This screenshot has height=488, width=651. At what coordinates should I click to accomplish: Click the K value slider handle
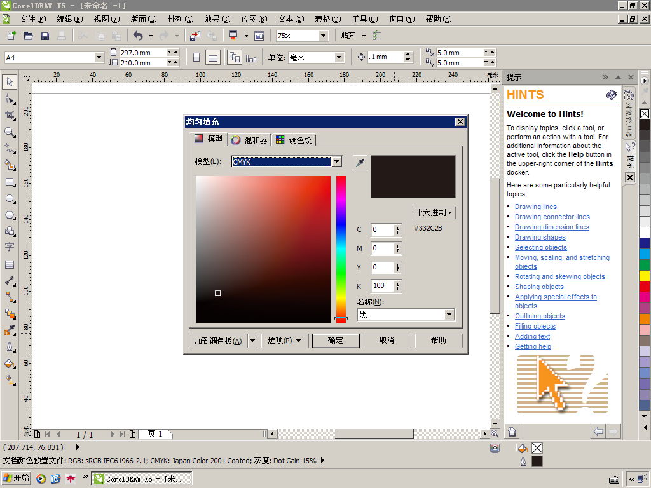click(x=398, y=286)
